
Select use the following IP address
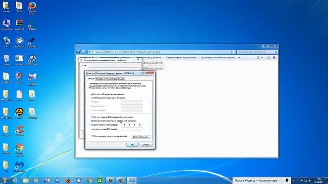point(92,98)
